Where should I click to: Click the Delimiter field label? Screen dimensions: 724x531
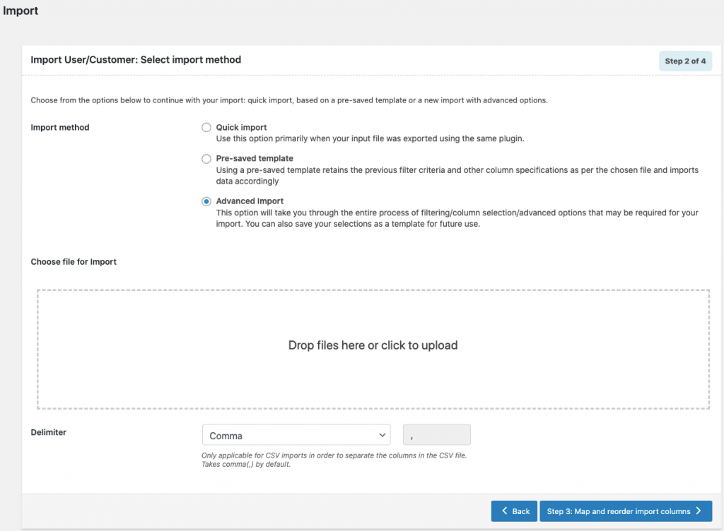49,432
